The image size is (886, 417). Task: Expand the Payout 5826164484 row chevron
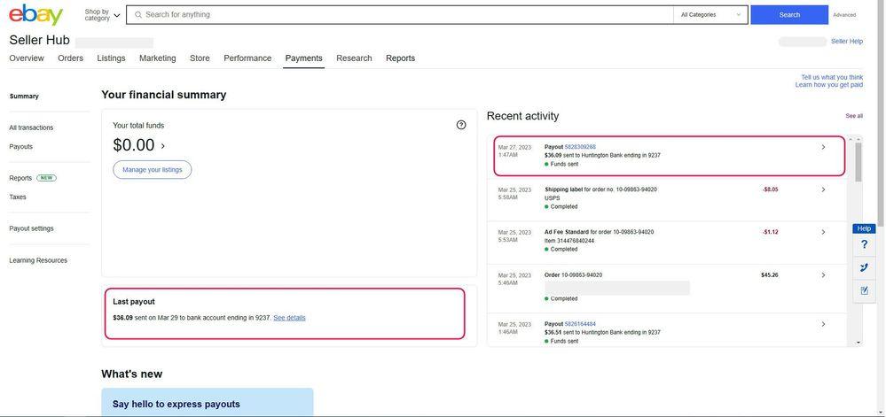823,324
